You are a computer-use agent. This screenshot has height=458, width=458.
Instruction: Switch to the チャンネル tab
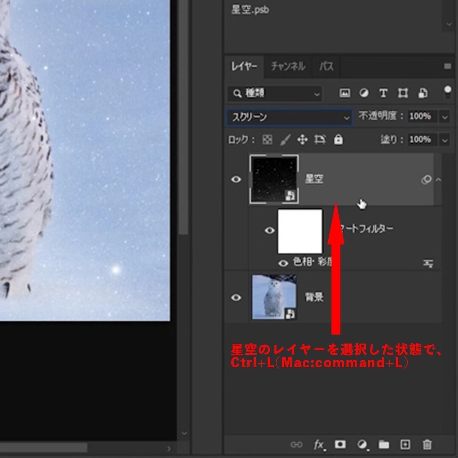pyautogui.click(x=288, y=67)
